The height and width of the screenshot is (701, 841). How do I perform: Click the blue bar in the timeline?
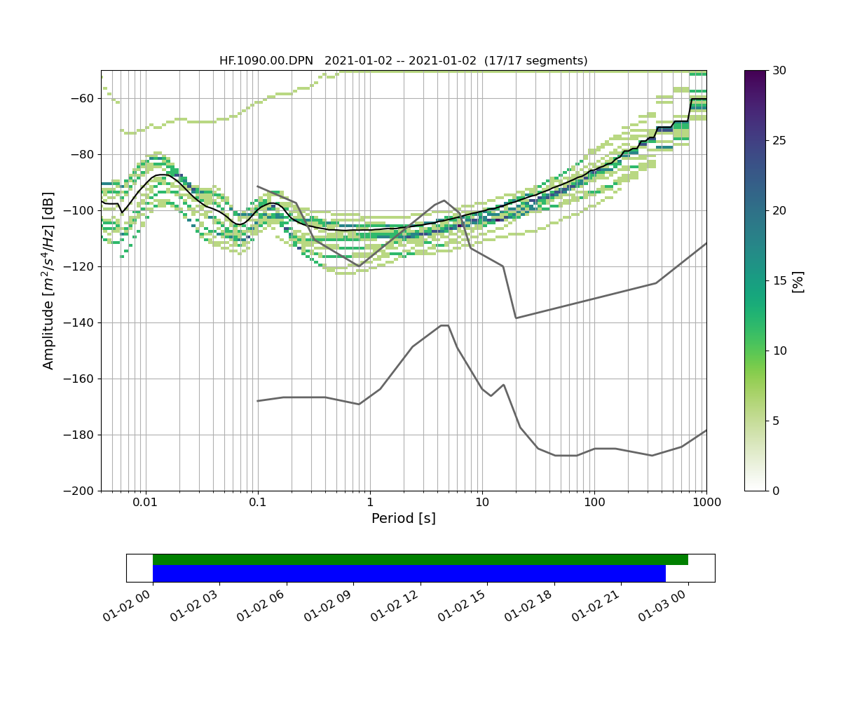409,573
